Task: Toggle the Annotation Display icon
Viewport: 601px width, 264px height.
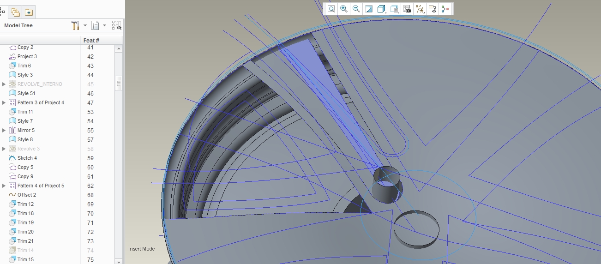Action: (433, 9)
